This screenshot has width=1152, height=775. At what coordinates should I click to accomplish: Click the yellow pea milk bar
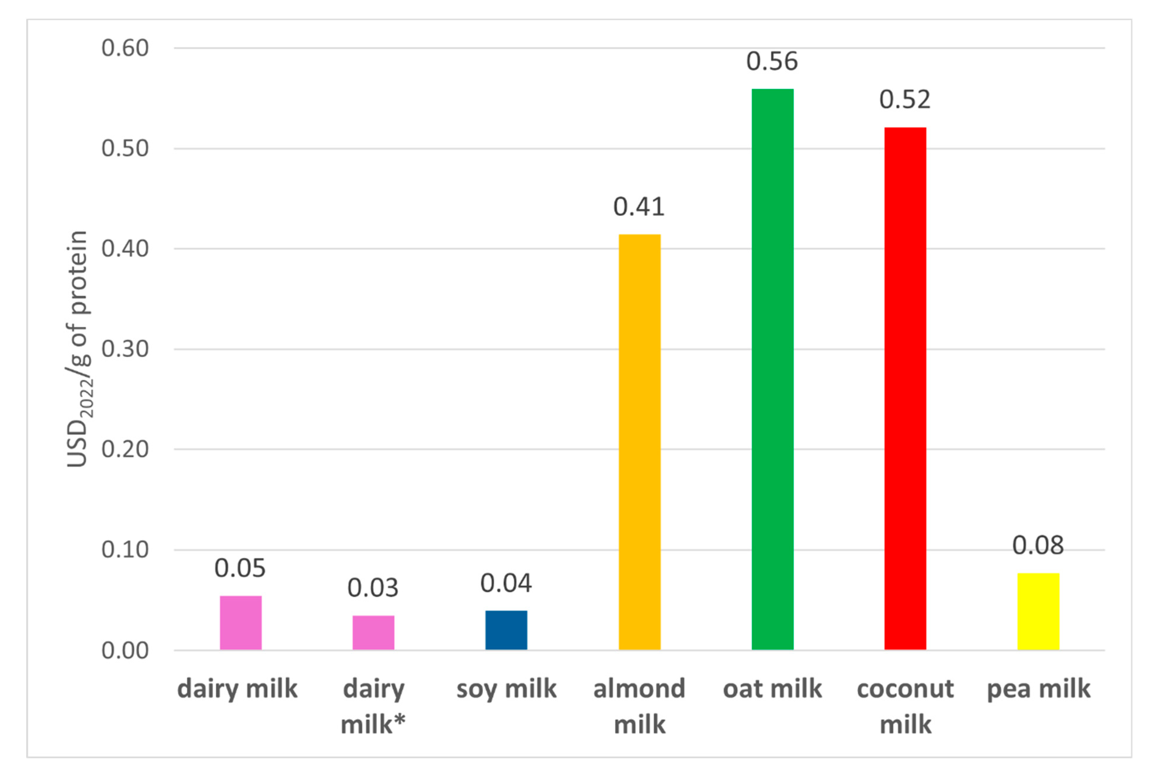coord(1038,611)
